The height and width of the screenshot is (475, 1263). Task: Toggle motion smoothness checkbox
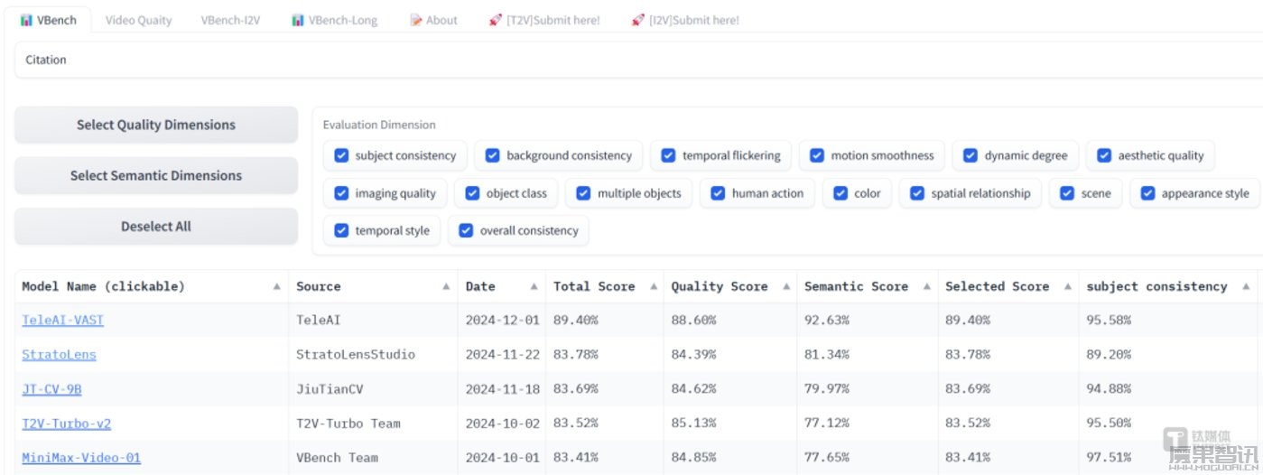817,155
